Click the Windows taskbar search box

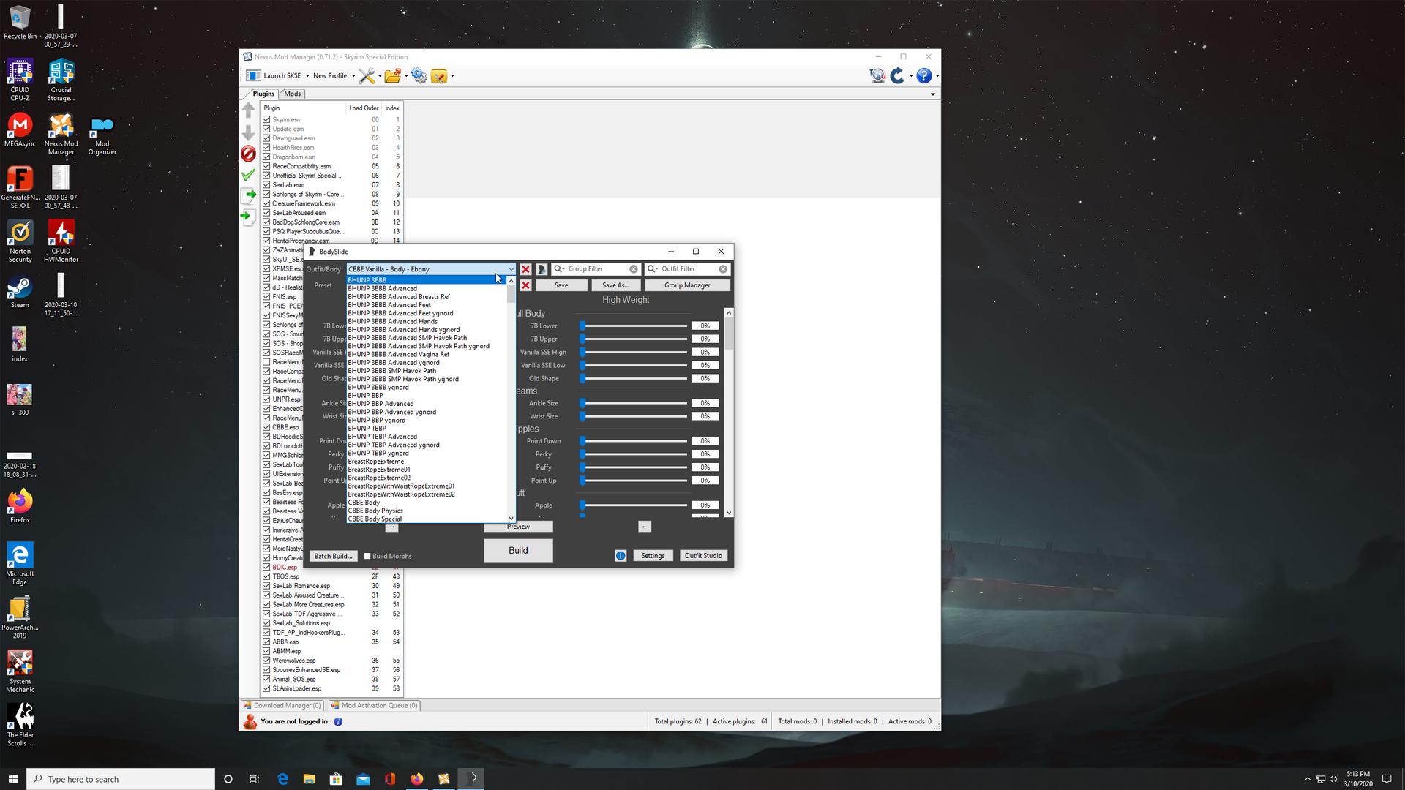coord(121,779)
